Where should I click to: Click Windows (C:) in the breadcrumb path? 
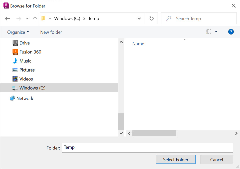tap(67, 18)
